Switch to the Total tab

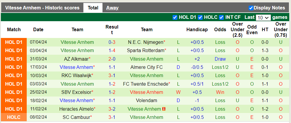coord(93,8)
